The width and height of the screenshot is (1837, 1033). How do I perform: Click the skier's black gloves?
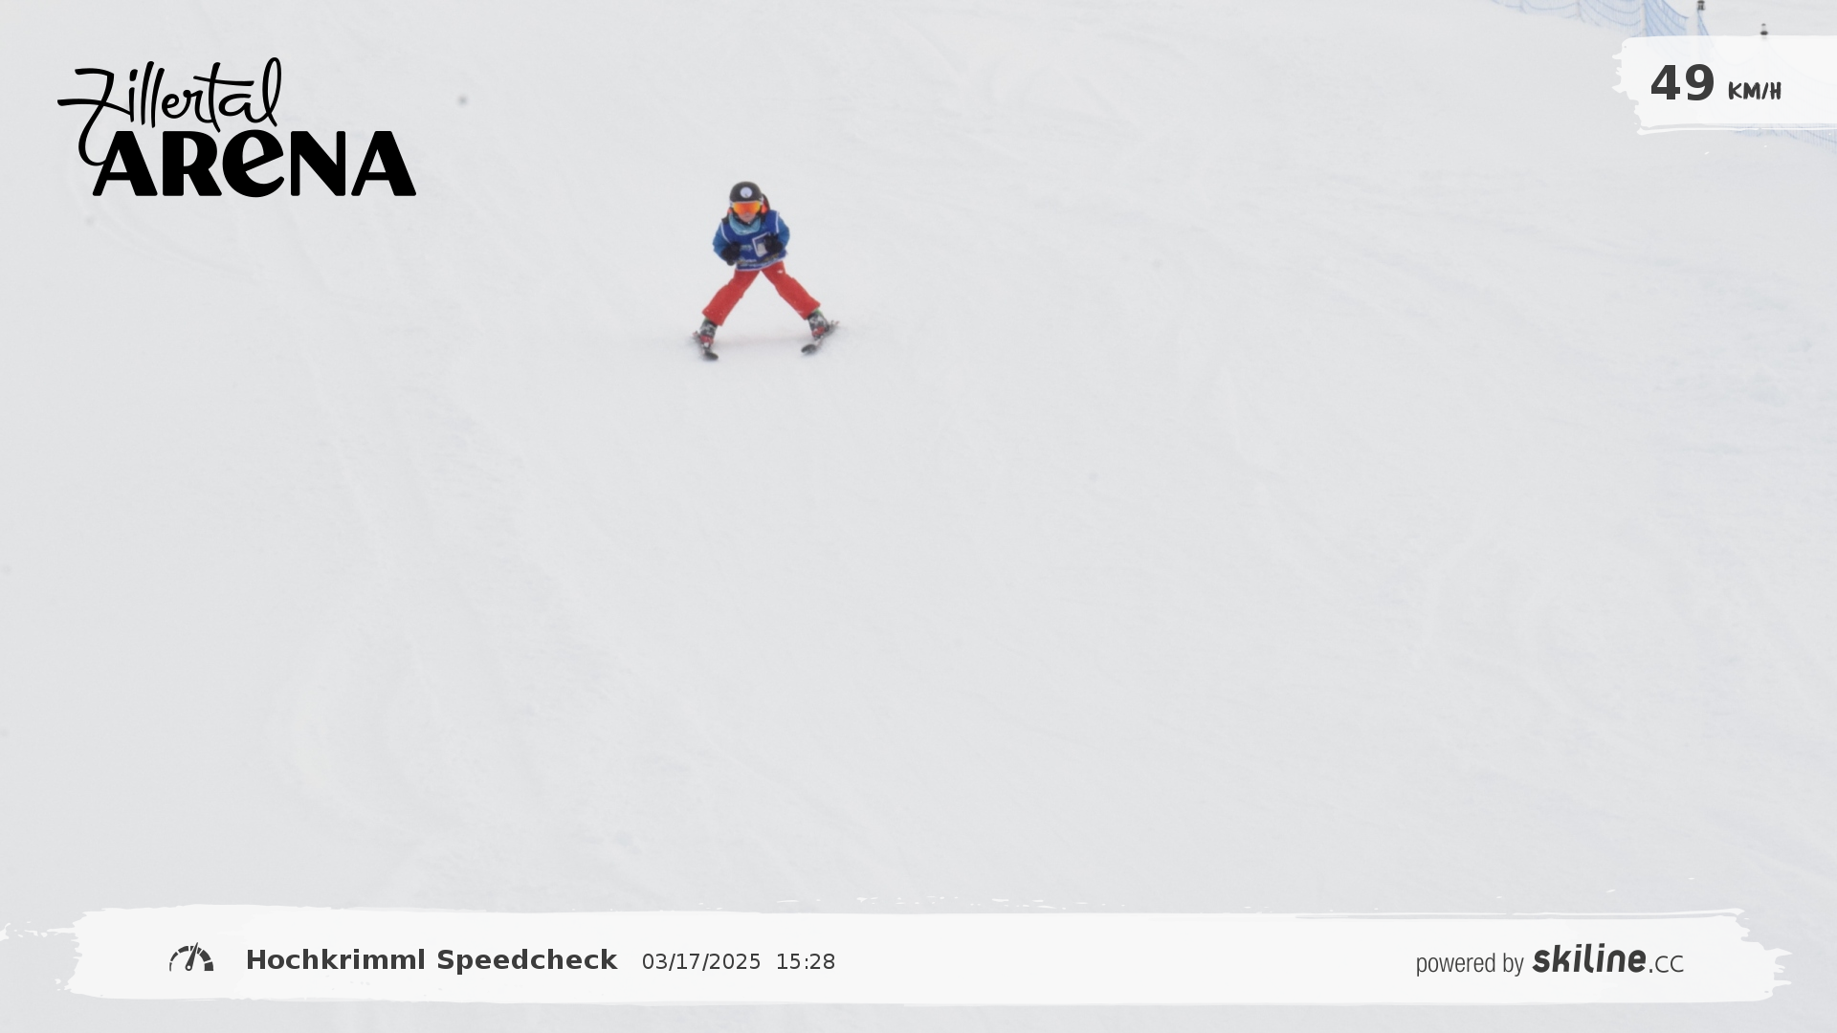tap(752, 249)
